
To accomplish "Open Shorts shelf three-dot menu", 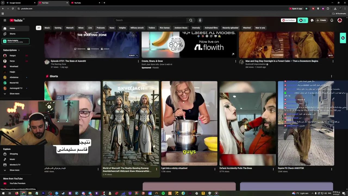I will (x=331, y=76).
